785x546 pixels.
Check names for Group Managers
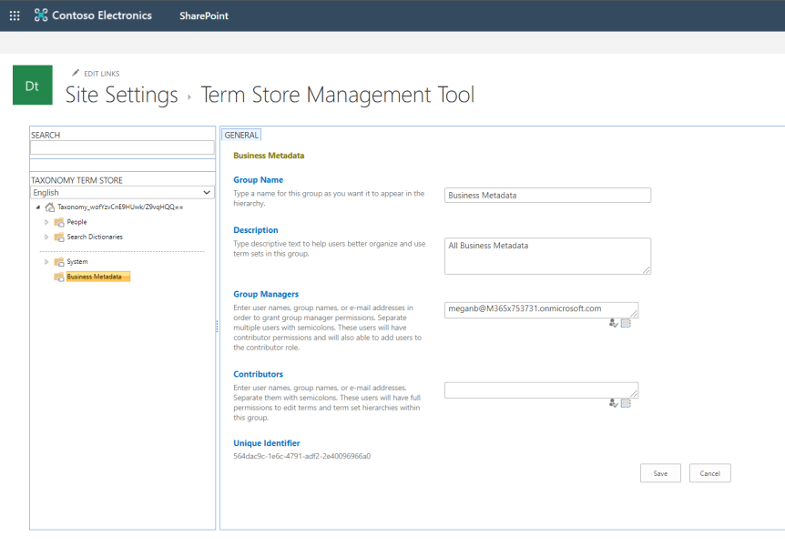click(614, 323)
